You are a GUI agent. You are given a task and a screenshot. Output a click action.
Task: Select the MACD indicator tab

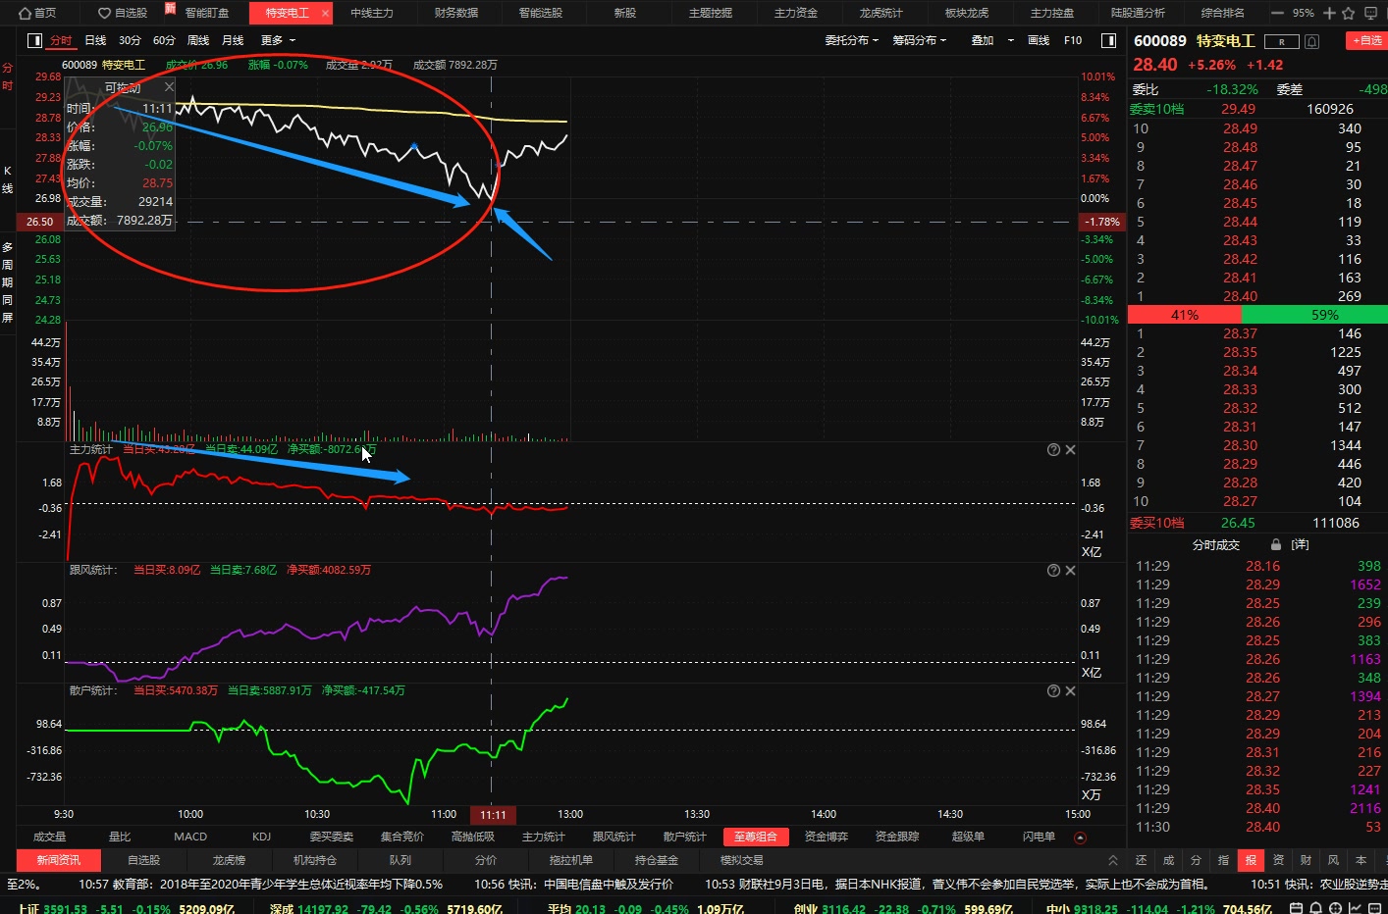pos(190,837)
